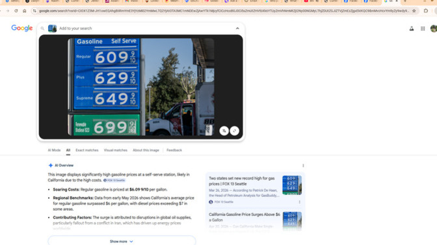
Task: Open the Visual matches tab
Action: pos(115,150)
